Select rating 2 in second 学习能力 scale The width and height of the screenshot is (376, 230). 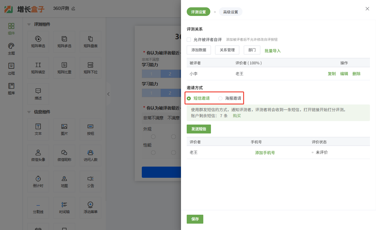(170, 93)
